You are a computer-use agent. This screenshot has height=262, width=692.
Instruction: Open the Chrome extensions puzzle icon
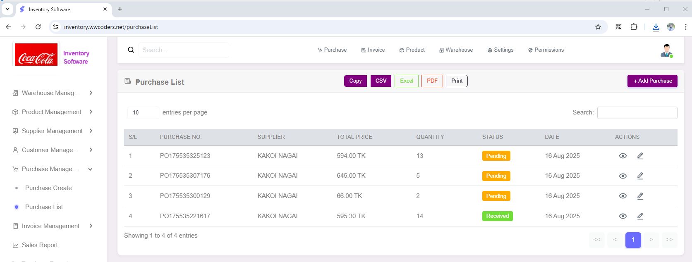coord(634,27)
